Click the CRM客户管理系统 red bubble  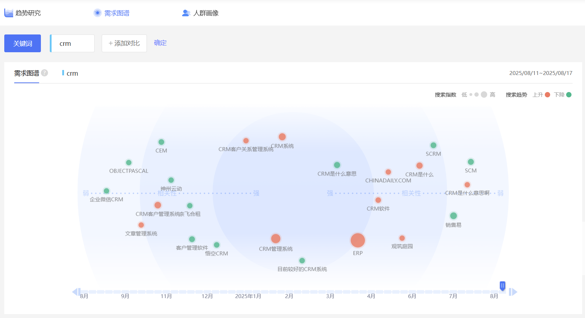(x=158, y=205)
